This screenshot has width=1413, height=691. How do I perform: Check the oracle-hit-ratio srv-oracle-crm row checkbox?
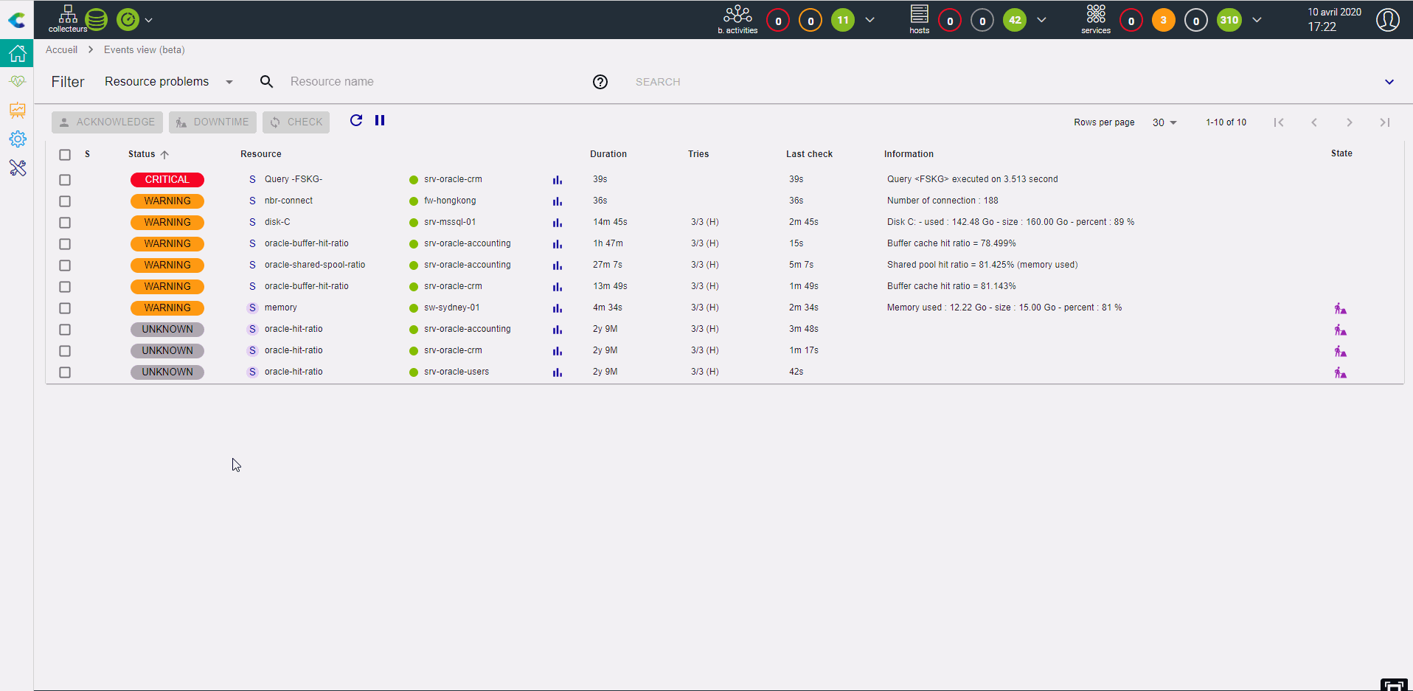point(65,351)
